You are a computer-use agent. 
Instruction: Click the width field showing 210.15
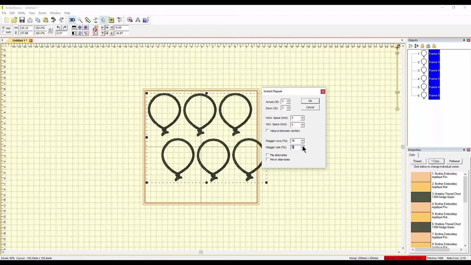point(26,28)
